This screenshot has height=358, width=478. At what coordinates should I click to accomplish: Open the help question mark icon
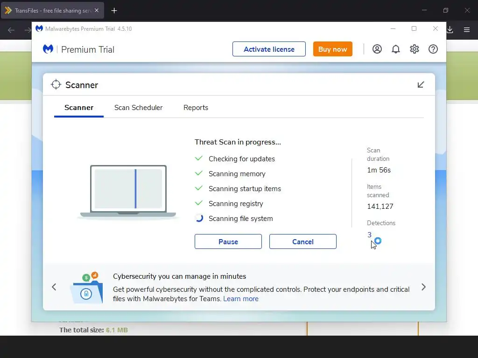(x=433, y=49)
